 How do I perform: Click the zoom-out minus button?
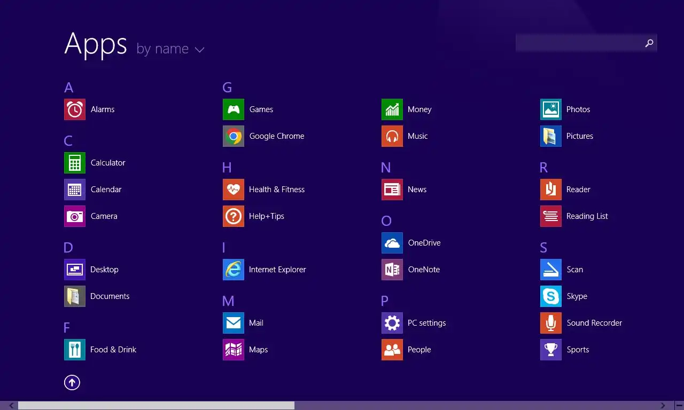pyautogui.click(x=679, y=406)
